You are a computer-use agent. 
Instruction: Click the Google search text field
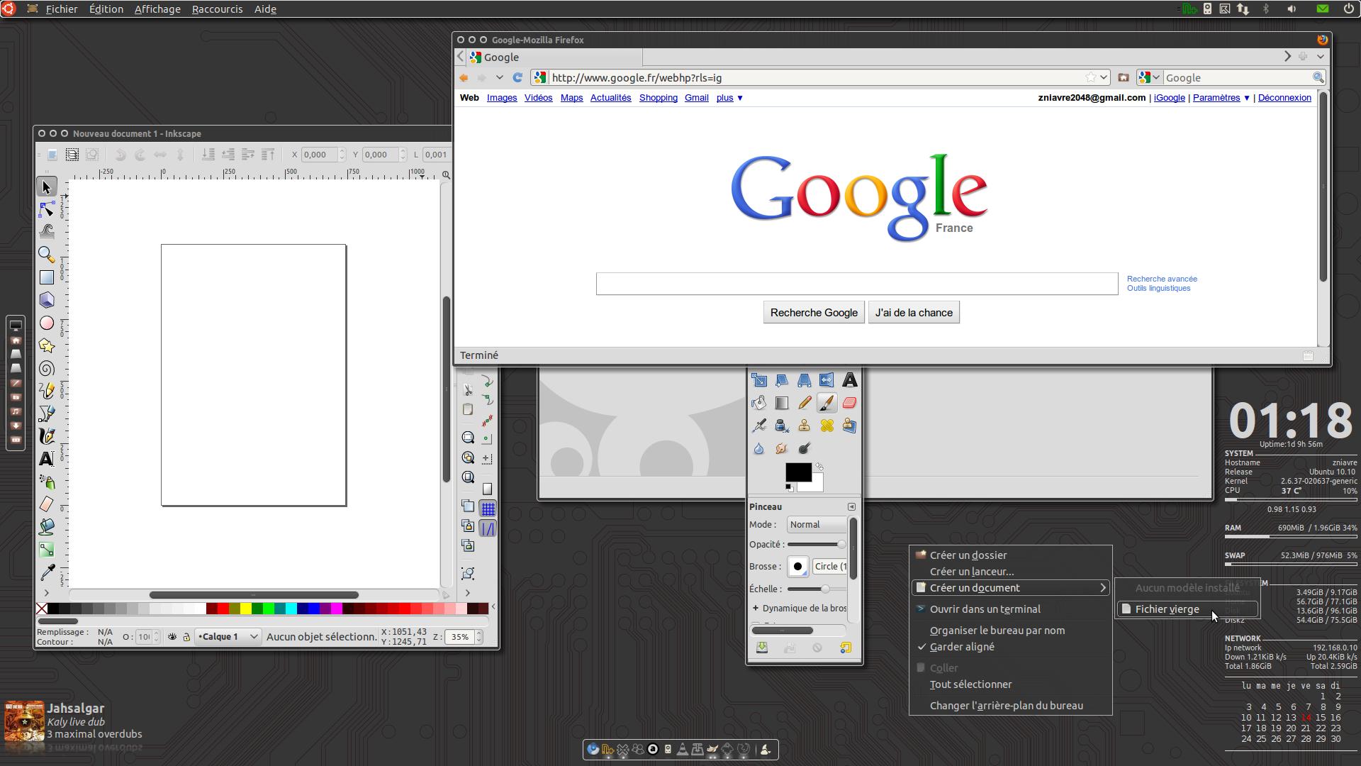coord(857,284)
